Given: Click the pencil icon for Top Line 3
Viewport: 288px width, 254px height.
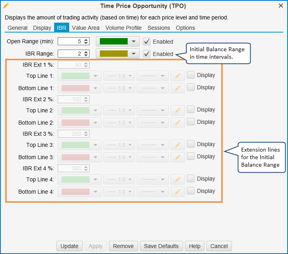Looking at the screenshot, I should pos(178,145).
